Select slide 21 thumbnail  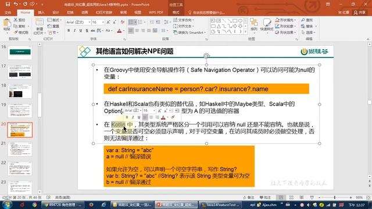(x=20, y=149)
